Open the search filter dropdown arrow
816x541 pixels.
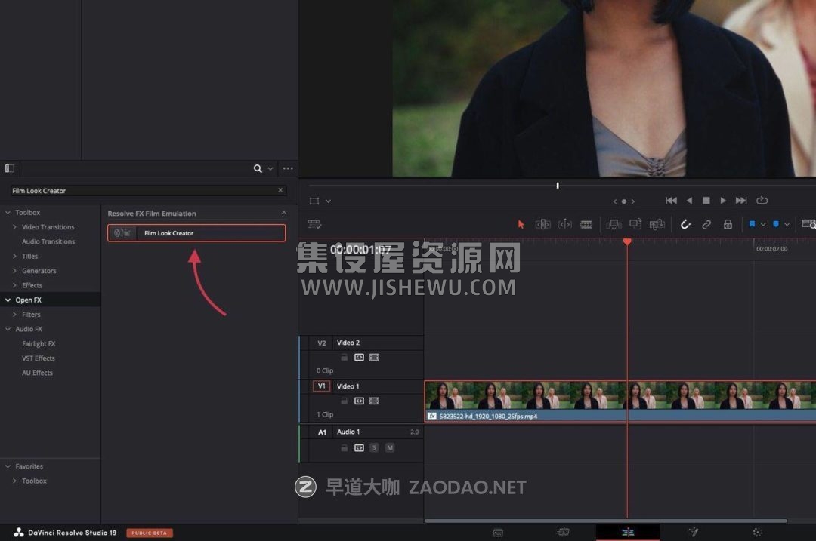coord(270,169)
